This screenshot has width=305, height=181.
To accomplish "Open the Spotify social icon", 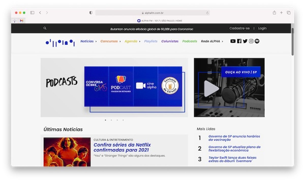I will (x=257, y=41).
